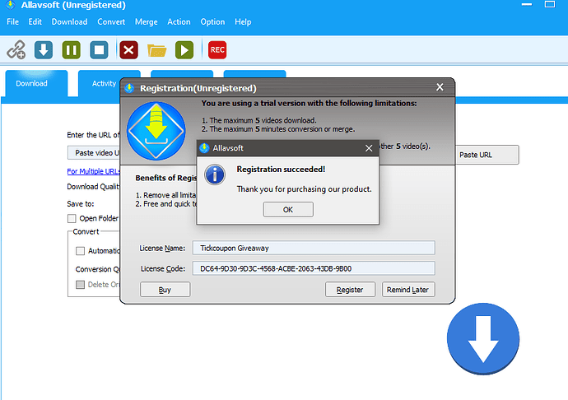
Task: Open the yellow folder toolbar icon
Action: (x=156, y=50)
